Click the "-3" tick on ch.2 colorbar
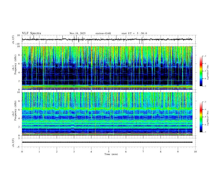 205,102
